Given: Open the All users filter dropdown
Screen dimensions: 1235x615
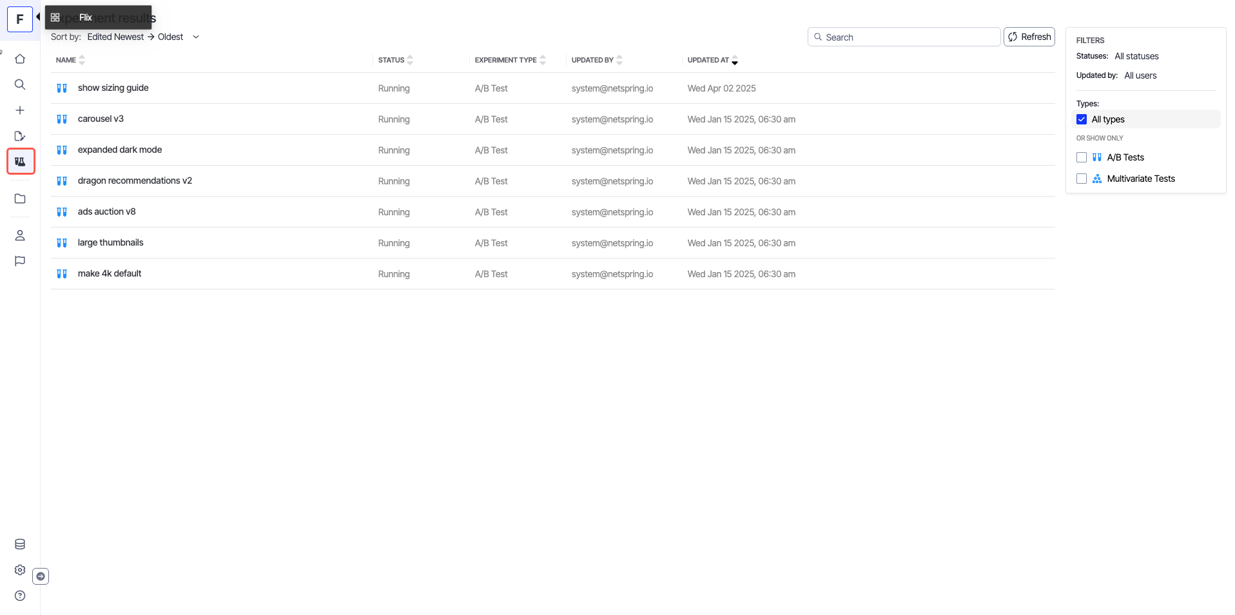Looking at the screenshot, I should tap(1140, 75).
